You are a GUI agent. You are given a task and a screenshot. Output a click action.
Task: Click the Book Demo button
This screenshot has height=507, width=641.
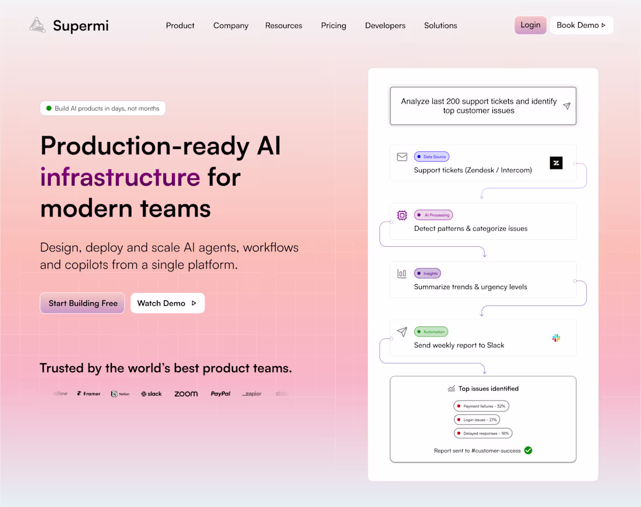pos(582,25)
